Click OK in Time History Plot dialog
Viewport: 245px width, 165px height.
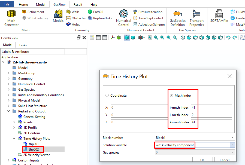pyautogui.click(x=202, y=160)
